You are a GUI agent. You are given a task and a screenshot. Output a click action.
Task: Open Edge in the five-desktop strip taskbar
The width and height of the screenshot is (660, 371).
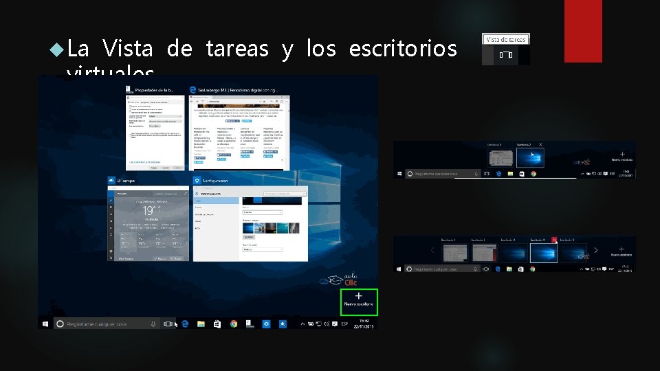pos(498,269)
